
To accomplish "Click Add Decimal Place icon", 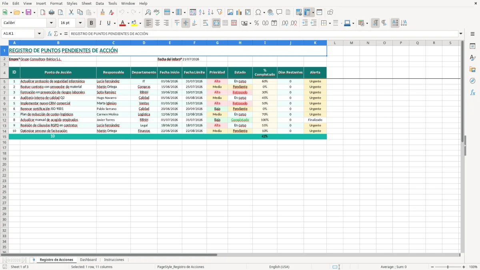I will click(285, 23).
